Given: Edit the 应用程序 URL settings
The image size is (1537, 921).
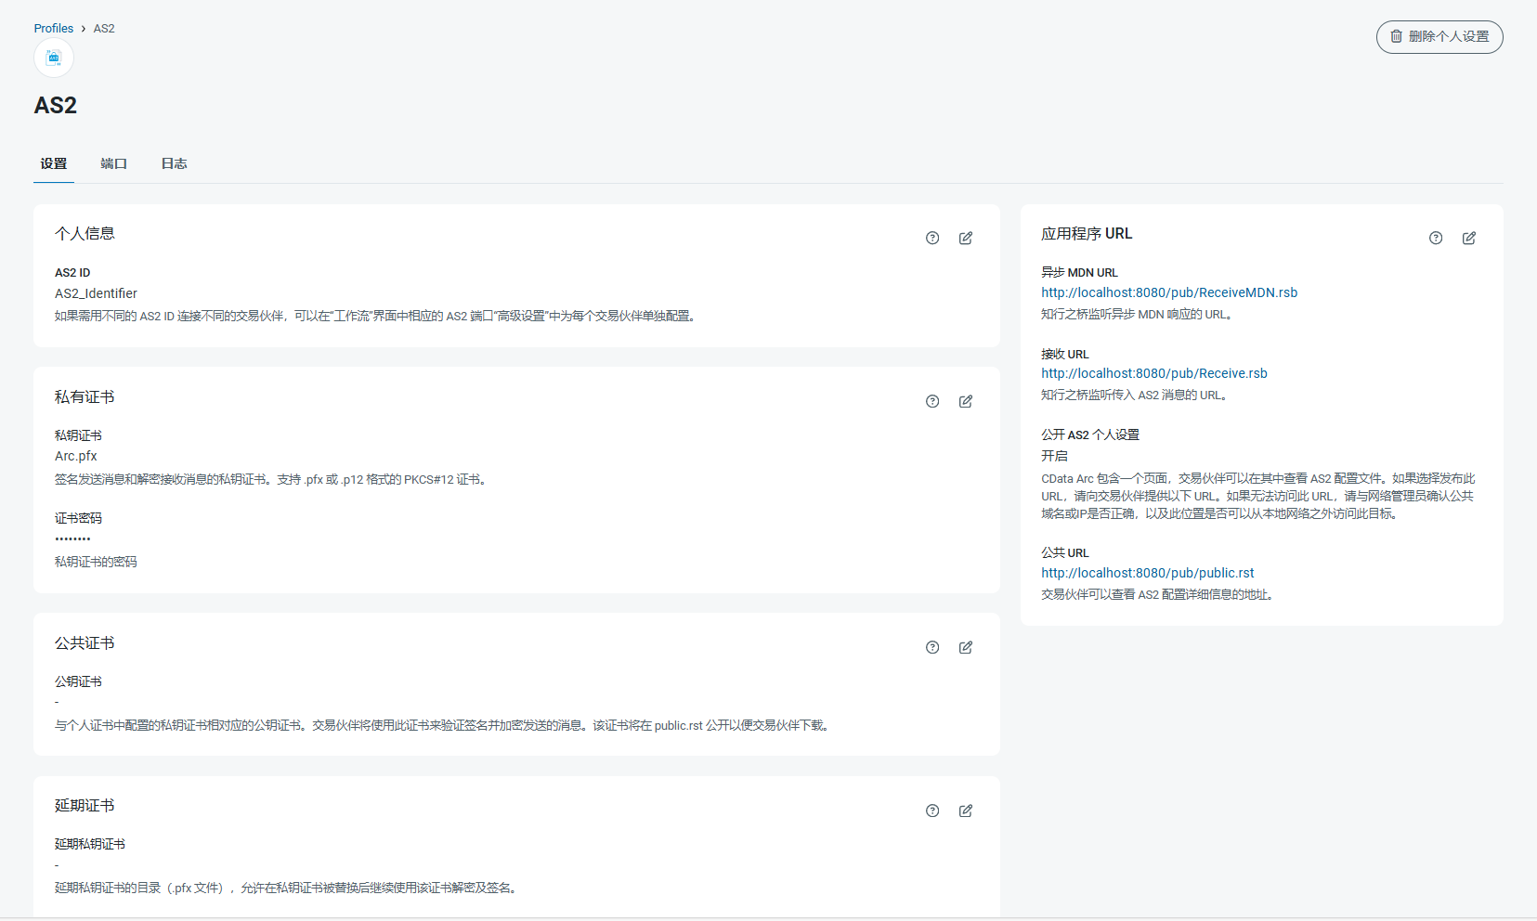Looking at the screenshot, I should point(1469,238).
